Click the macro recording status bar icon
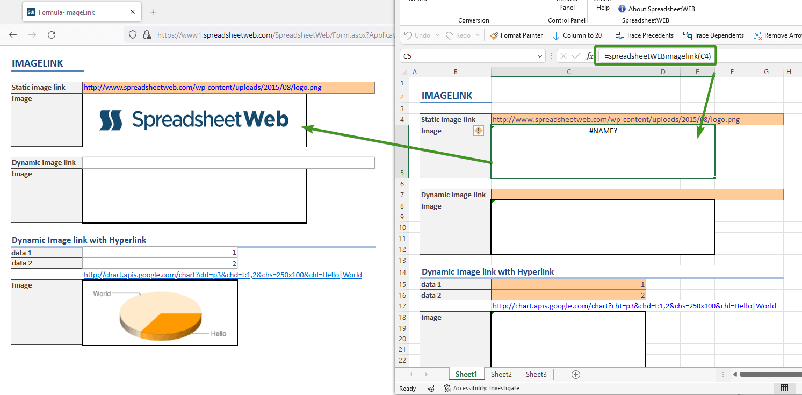 tap(430, 388)
